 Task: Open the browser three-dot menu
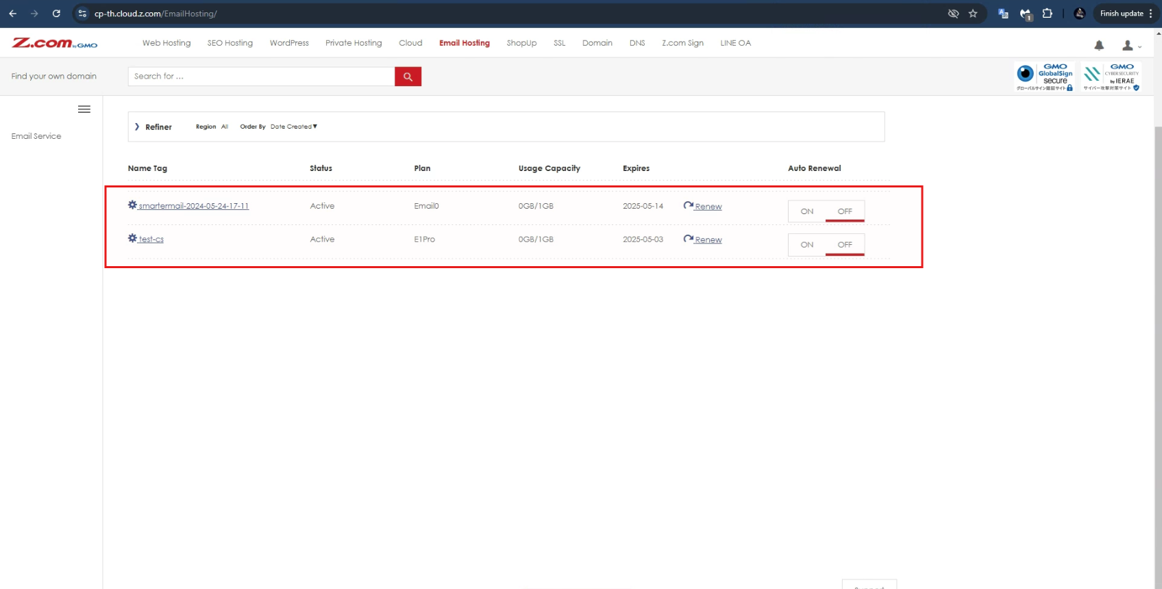(x=1151, y=14)
